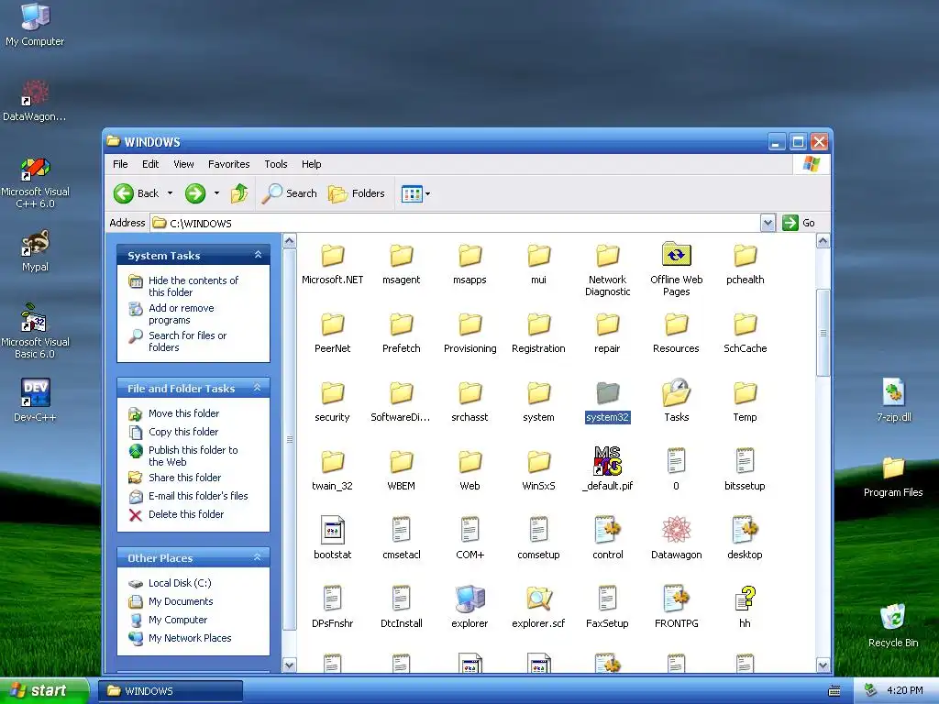Select the Microsoft.NET folder
Image resolution: width=939 pixels, height=704 pixels.
coord(332,256)
